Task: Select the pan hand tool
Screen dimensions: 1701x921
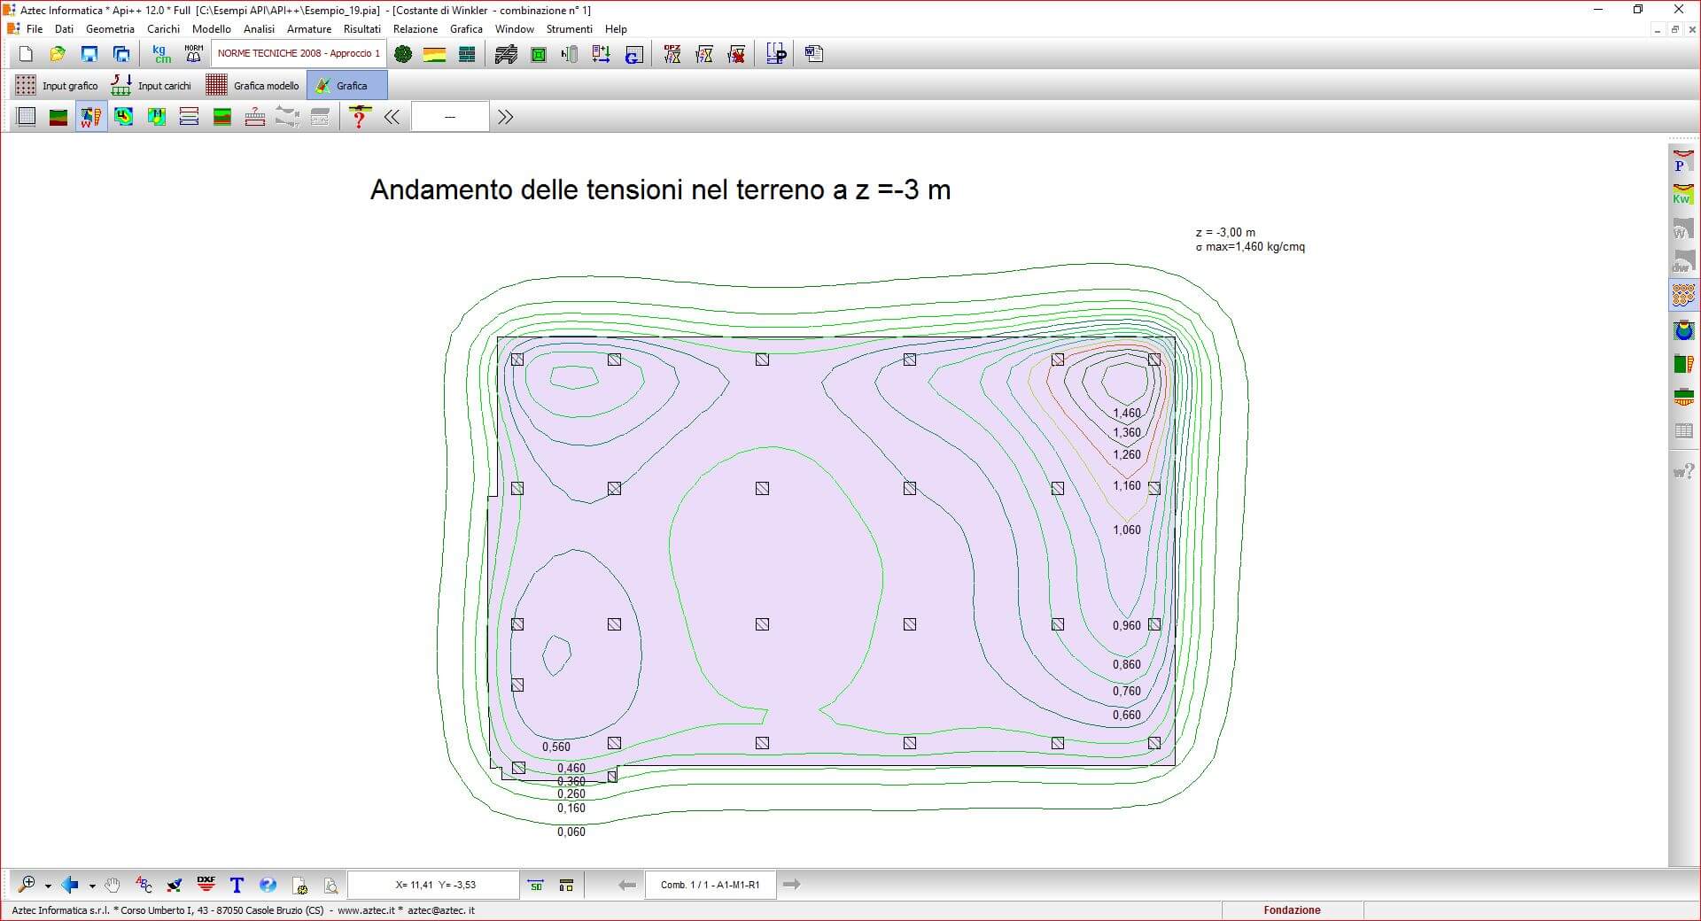Action: tap(112, 884)
